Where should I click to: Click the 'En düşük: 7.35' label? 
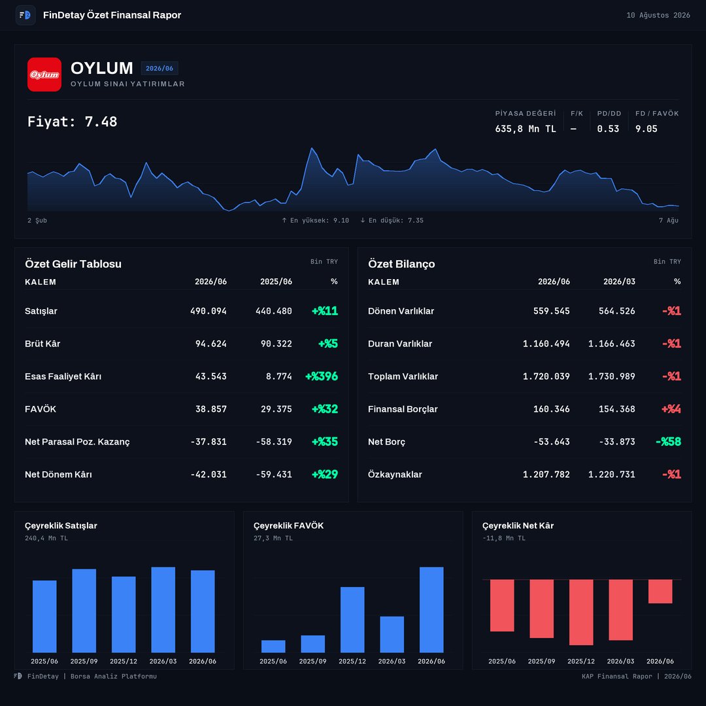[392, 220]
